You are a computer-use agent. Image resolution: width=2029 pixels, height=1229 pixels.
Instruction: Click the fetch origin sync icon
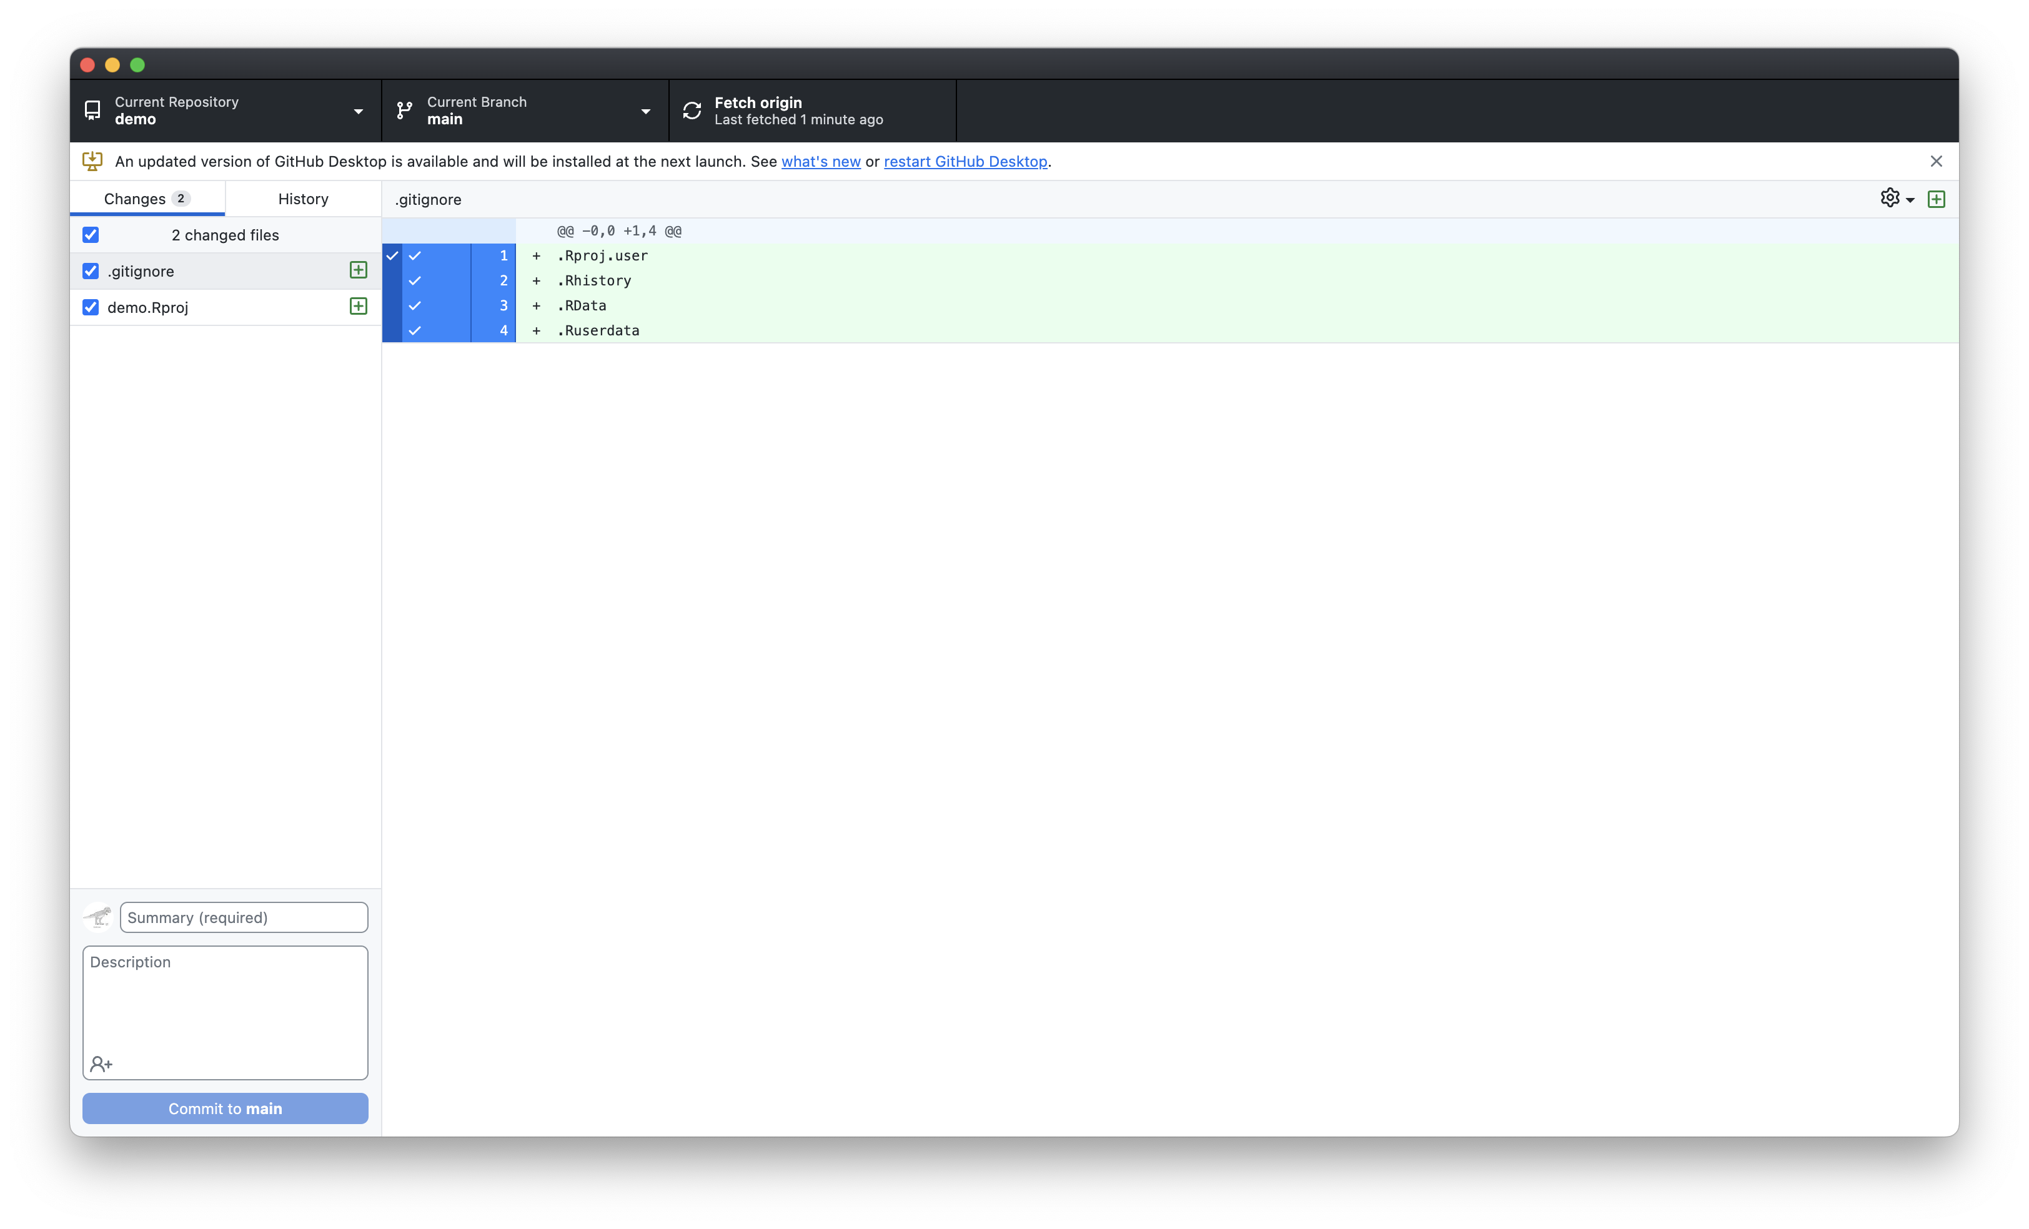(x=692, y=111)
